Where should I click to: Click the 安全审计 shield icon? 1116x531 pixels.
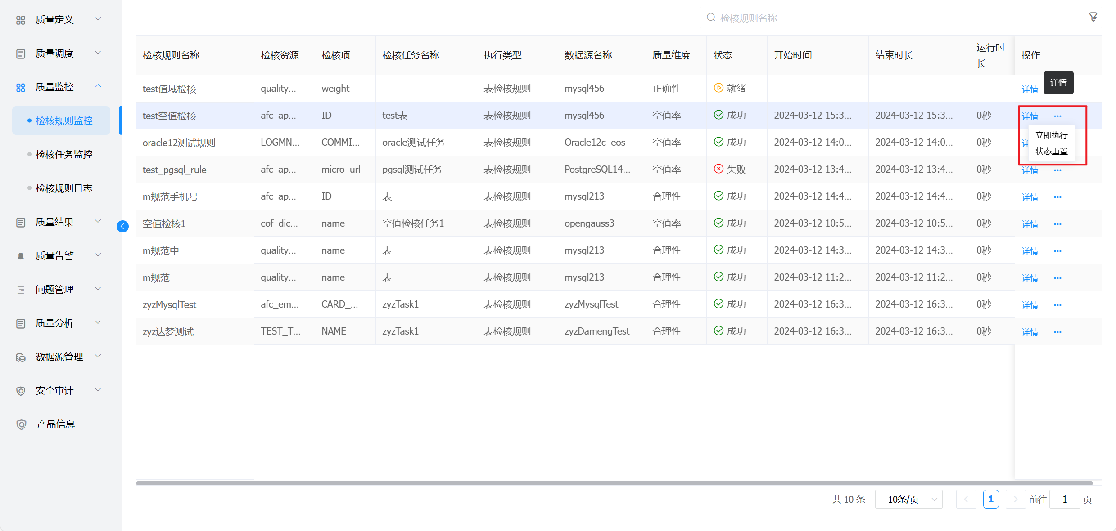point(21,391)
